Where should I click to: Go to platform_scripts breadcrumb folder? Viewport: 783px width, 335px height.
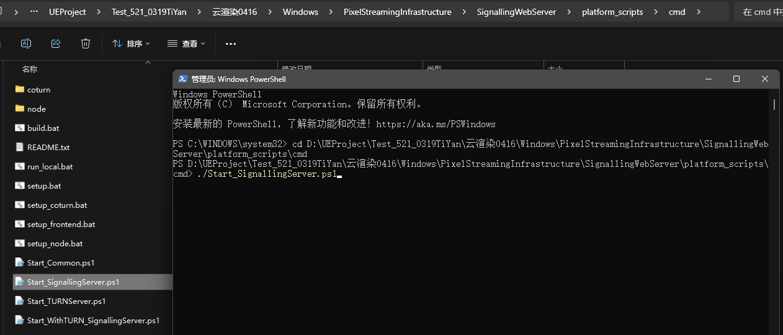[612, 12]
